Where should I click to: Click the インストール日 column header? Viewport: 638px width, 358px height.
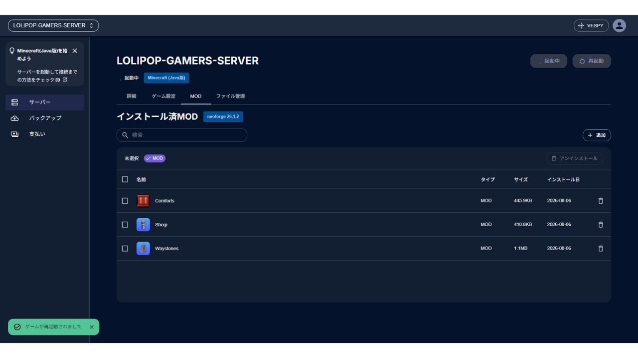(563, 179)
